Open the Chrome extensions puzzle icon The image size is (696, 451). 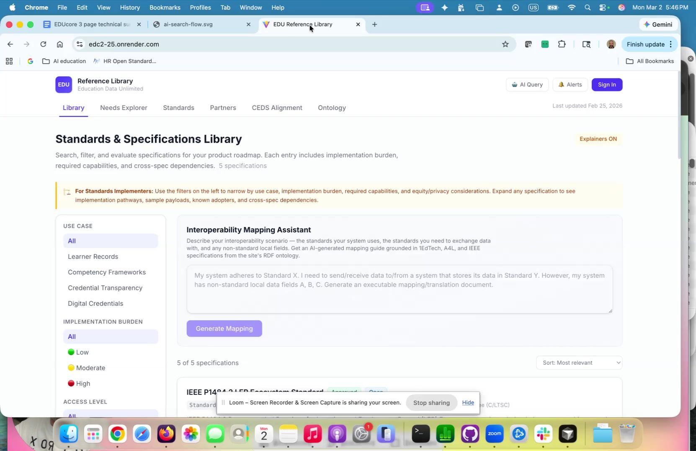coord(562,44)
